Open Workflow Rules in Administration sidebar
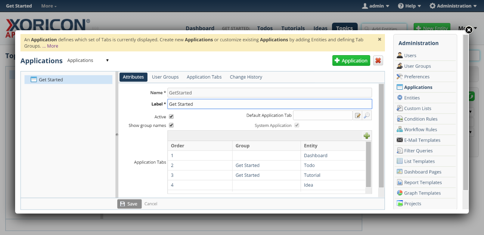 click(x=420, y=130)
